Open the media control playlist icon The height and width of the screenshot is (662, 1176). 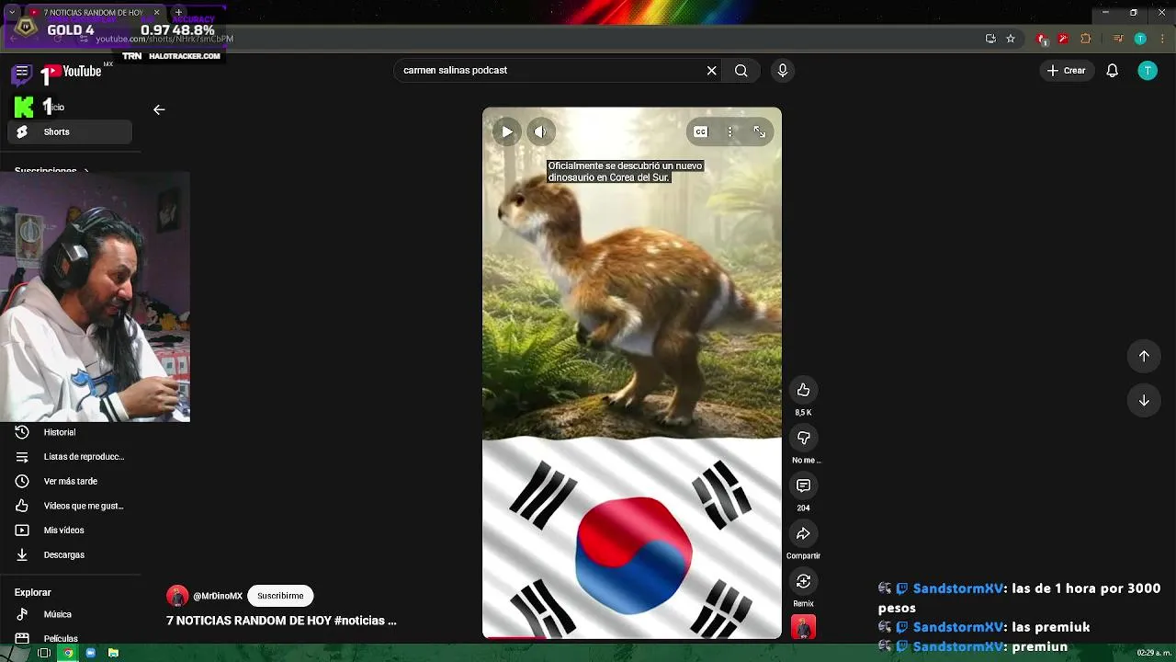(x=1118, y=39)
